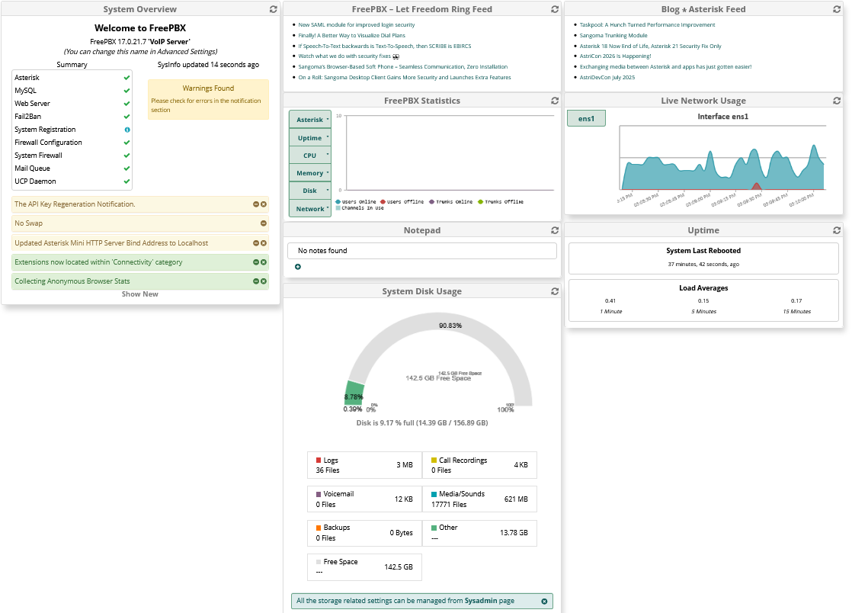Click the System Registration info icon
Image resolution: width=852 pixels, height=613 pixels.
pyautogui.click(x=127, y=130)
